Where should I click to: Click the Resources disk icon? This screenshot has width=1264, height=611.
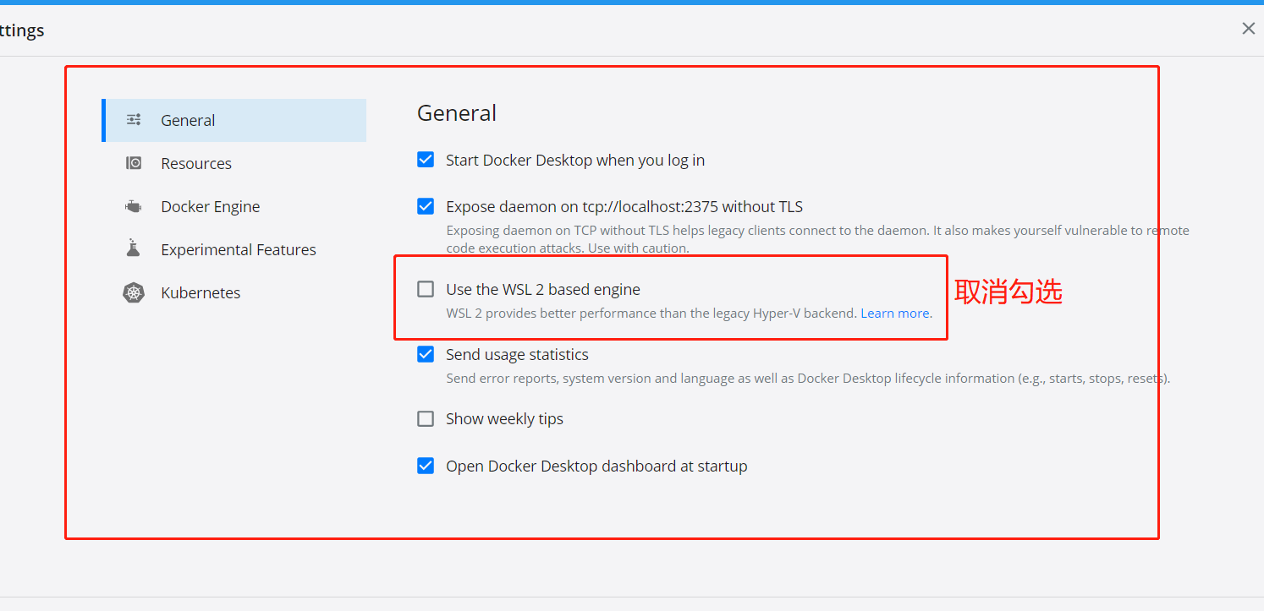[134, 163]
